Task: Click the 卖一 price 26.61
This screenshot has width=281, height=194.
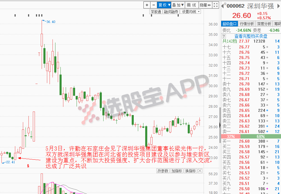Action: click(244, 131)
